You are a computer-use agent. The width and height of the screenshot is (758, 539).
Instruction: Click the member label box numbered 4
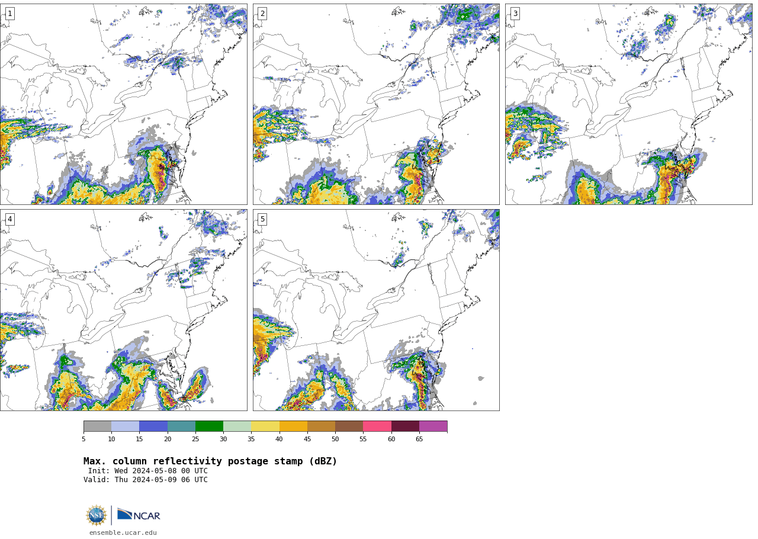[x=9, y=219]
